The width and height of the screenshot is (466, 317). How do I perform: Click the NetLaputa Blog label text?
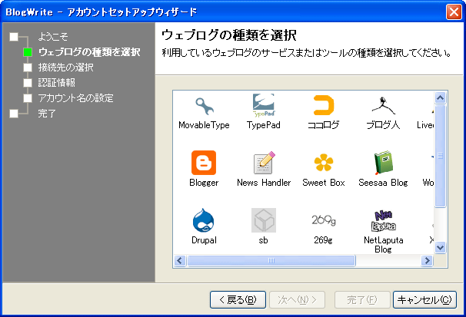(x=384, y=245)
